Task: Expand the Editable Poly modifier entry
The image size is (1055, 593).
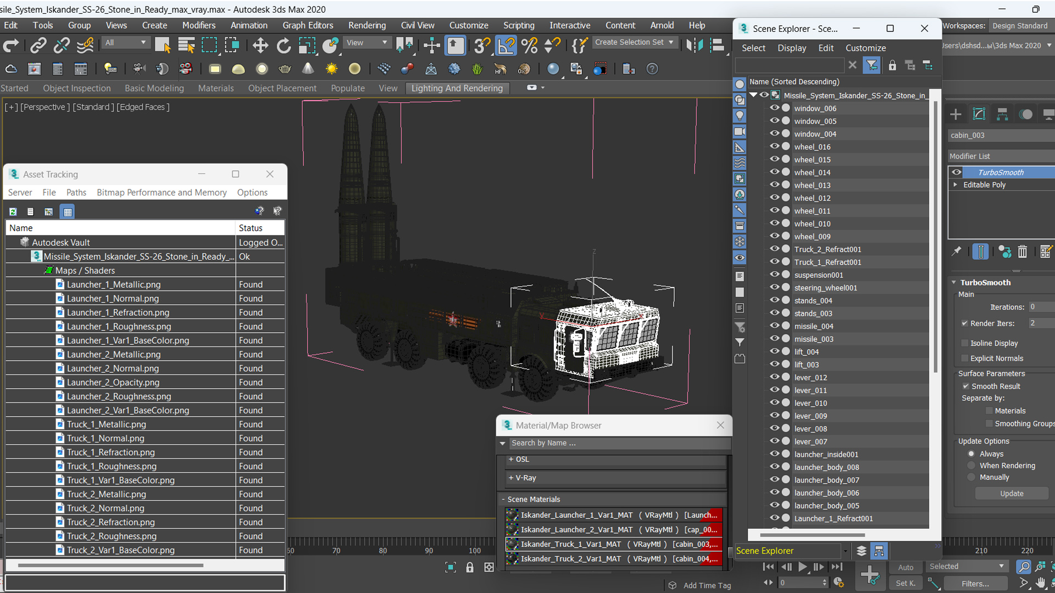Action: tap(956, 185)
